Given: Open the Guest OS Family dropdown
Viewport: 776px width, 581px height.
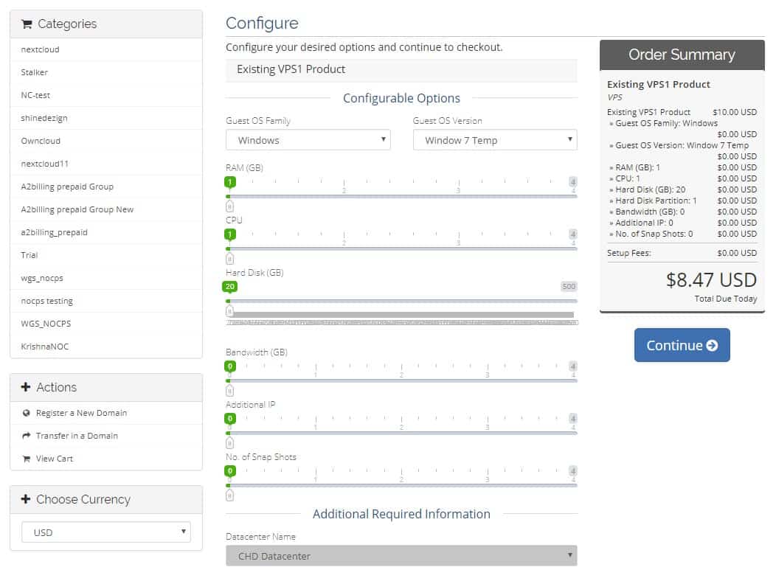Looking at the screenshot, I should pyautogui.click(x=308, y=140).
